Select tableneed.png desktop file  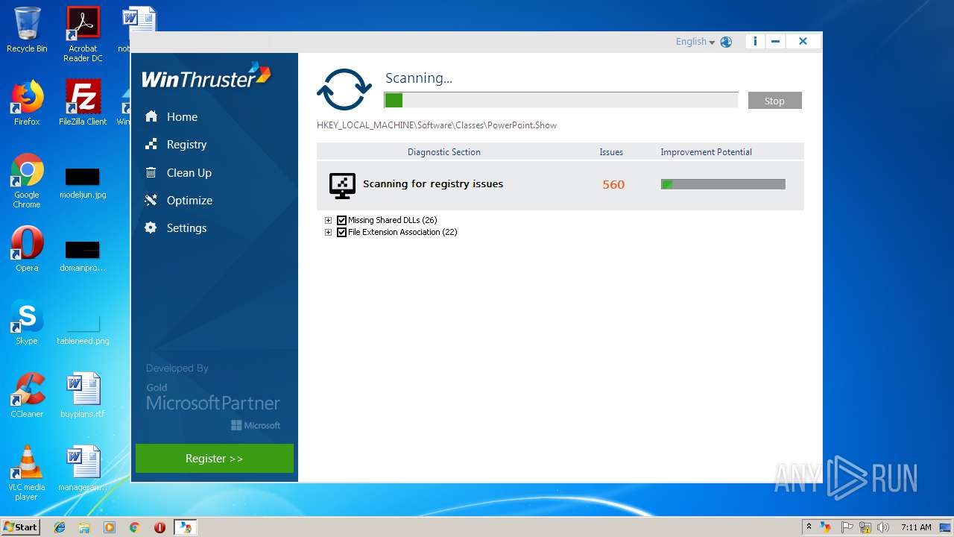pyautogui.click(x=83, y=330)
